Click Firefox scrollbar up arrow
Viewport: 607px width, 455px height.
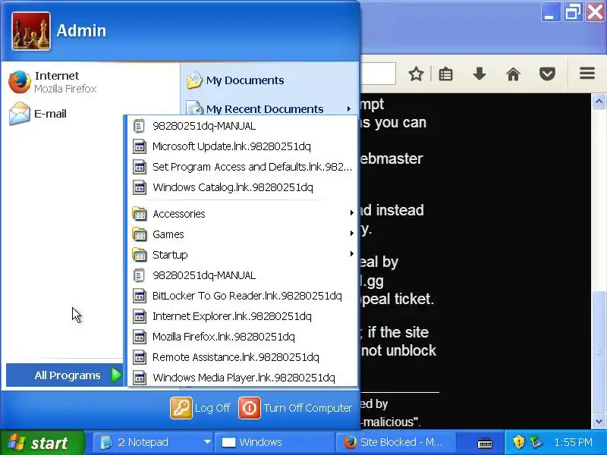coord(599,102)
